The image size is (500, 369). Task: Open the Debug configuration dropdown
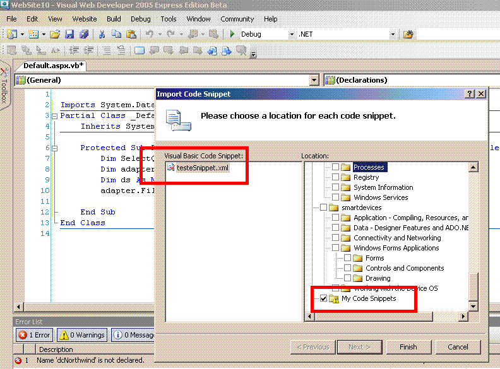click(291, 34)
